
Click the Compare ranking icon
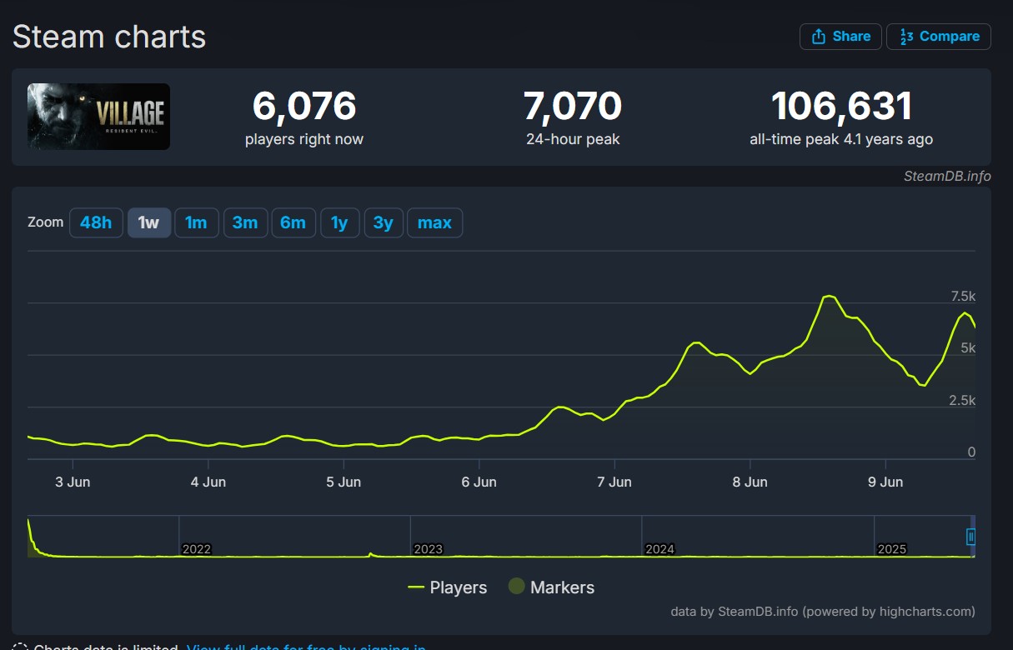907,36
